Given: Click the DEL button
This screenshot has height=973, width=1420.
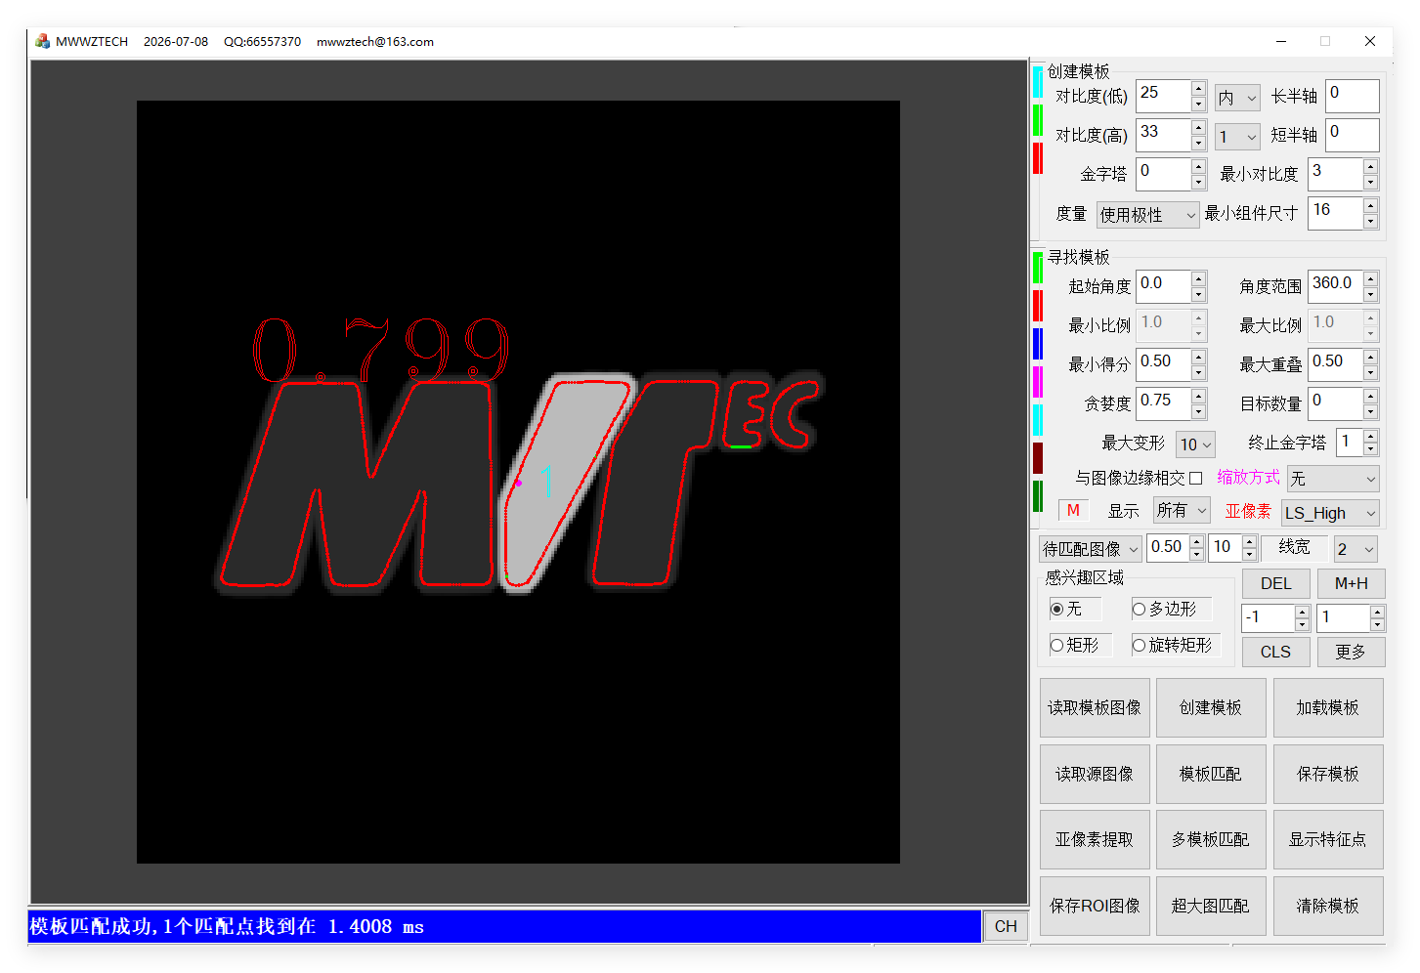Looking at the screenshot, I should 1276,583.
